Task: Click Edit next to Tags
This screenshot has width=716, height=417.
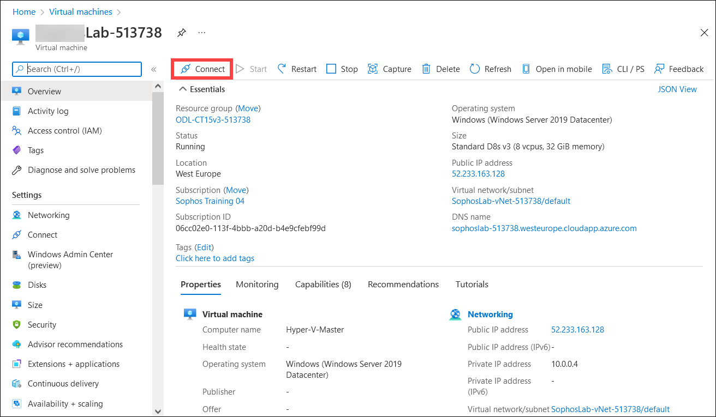Action: tap(204, 247)
